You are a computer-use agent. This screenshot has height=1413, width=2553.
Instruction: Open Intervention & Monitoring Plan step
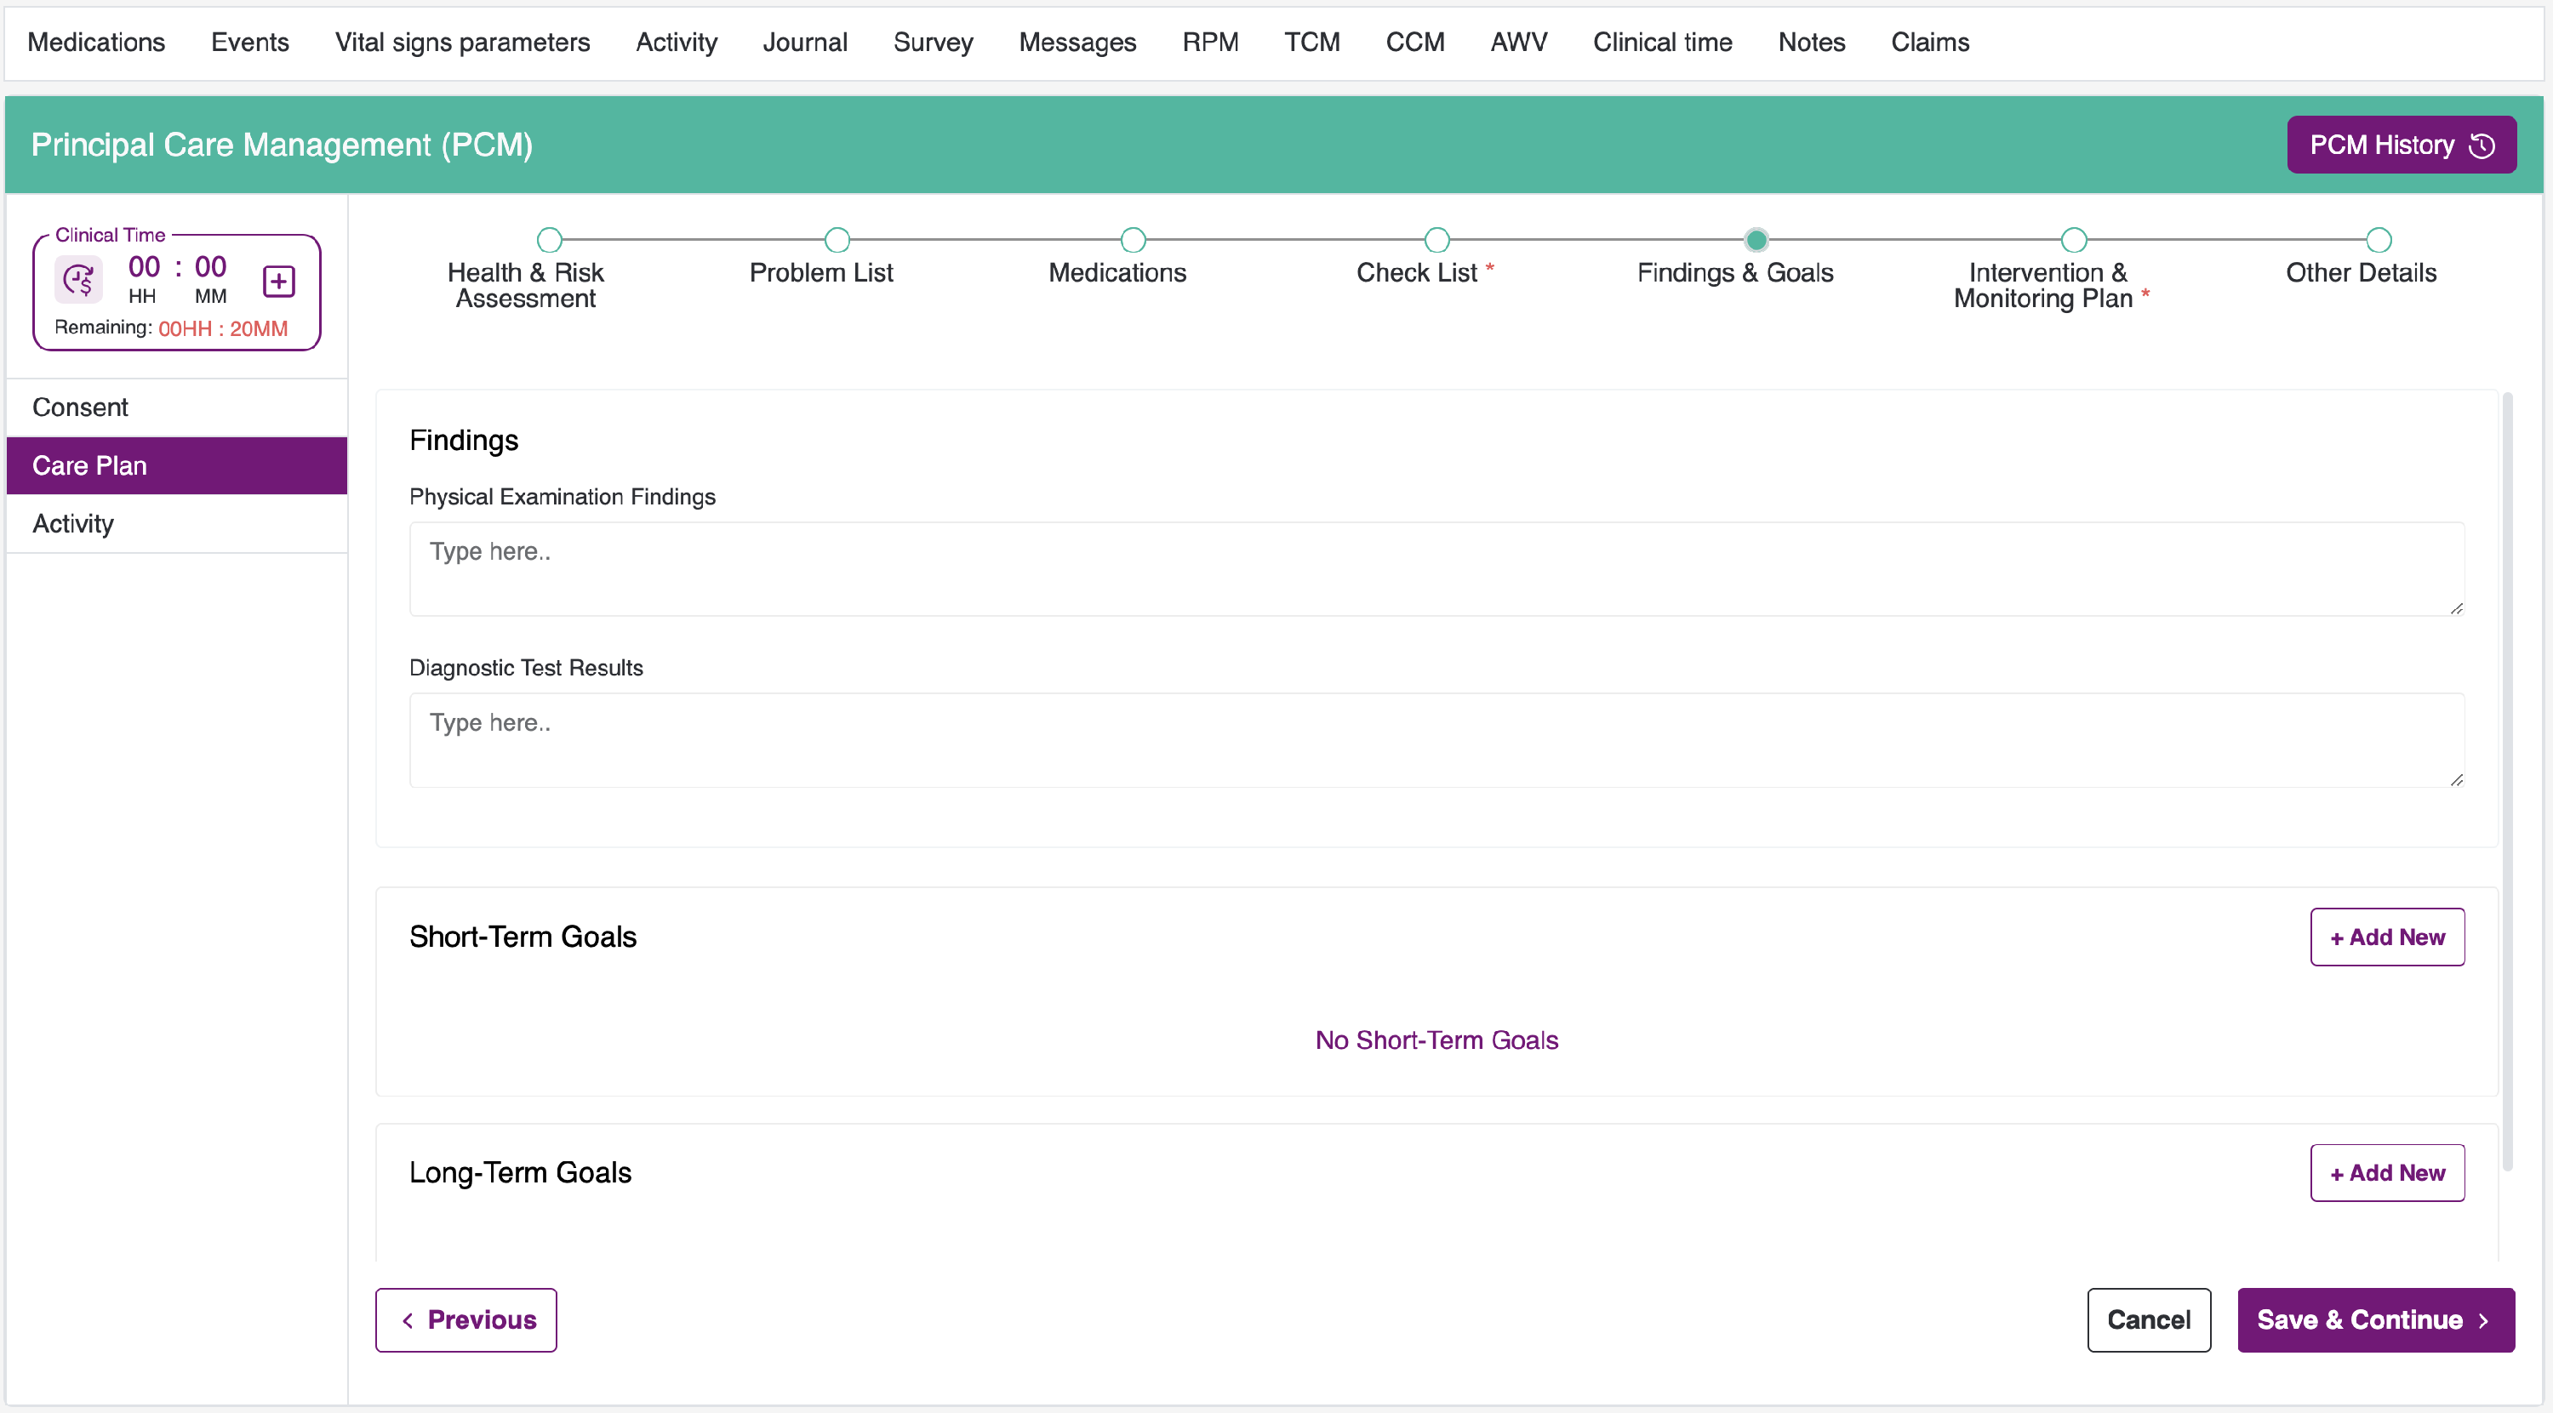tap(2073, 240)
